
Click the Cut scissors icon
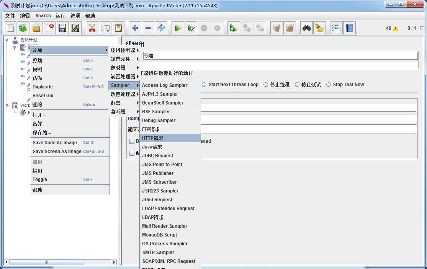point(92,28)
